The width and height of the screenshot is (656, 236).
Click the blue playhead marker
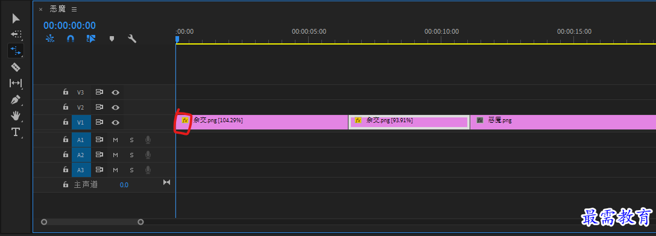click(x=177, y=39)
